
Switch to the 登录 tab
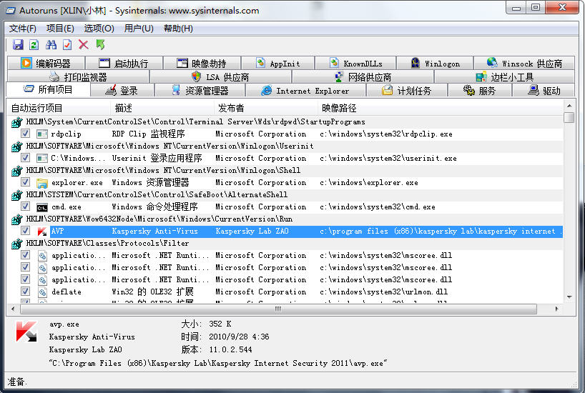pos(122,91)
